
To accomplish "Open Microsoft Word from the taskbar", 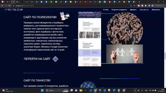I will click(114, 90).
